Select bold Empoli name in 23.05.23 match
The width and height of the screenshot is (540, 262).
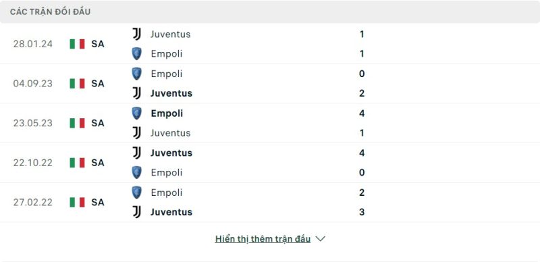pyautogui.click(x=167, y=113)
